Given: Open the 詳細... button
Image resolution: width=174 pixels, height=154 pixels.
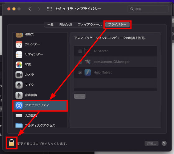Looking at the screenshot, I should [x=152, y=143].
